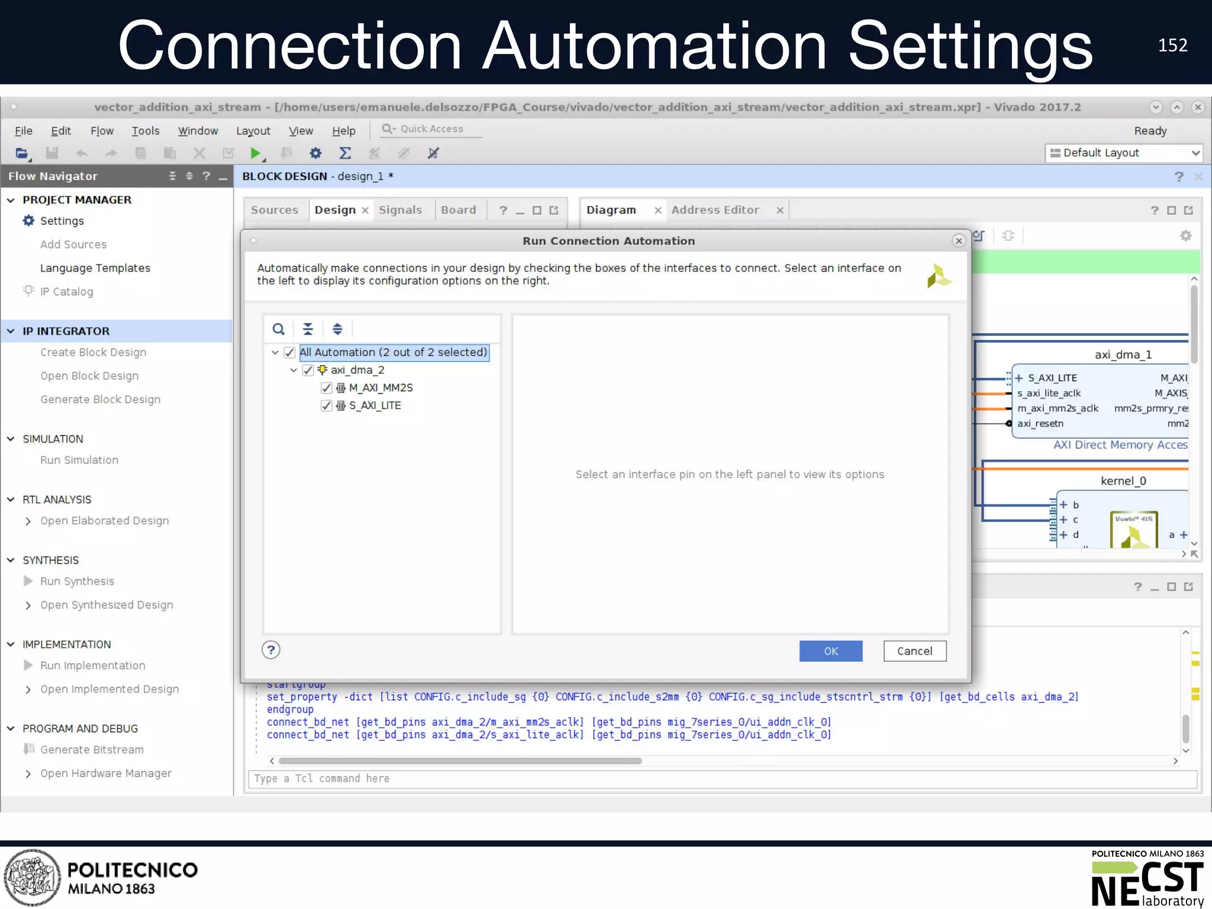Switch to the Address Editor tab
The image size is (1212, 909).
pos(715,210)
